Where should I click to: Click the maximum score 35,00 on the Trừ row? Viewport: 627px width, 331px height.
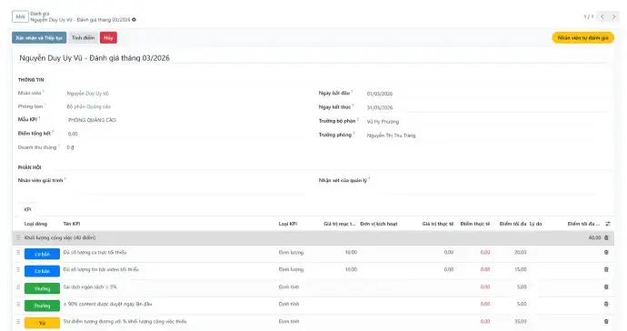coord(521,321)
